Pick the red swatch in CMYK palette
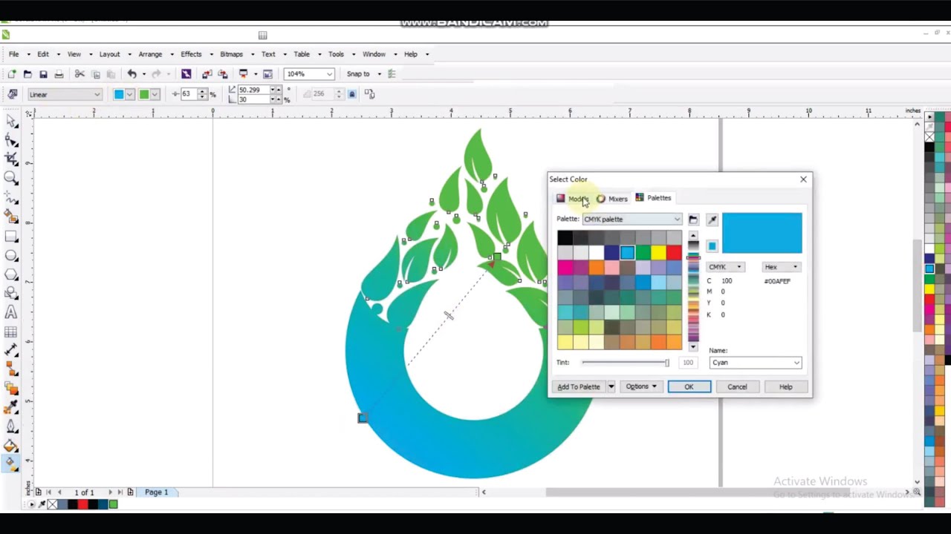Image resolution: width=951 pixels, height=534 pixels. click(674, 254)
